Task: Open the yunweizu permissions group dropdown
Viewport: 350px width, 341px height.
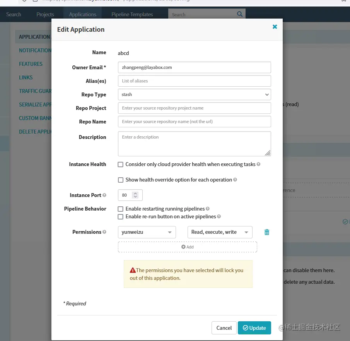Action: point(147,232)
